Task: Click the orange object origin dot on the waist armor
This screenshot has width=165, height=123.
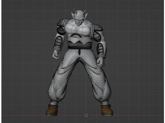Action: click(x=79, y=38)
